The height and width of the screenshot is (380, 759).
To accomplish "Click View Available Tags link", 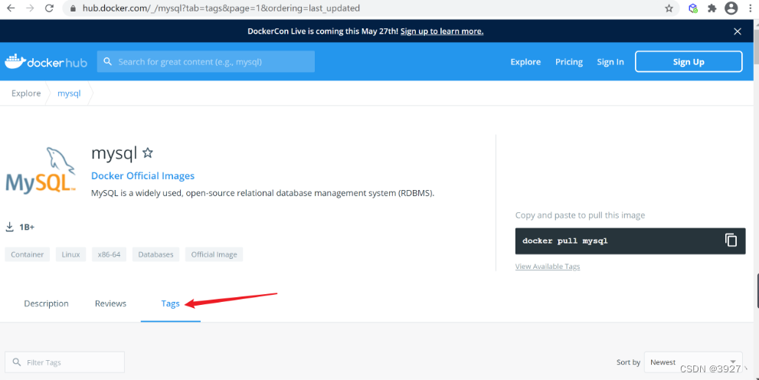I will (x=548, y=267).
